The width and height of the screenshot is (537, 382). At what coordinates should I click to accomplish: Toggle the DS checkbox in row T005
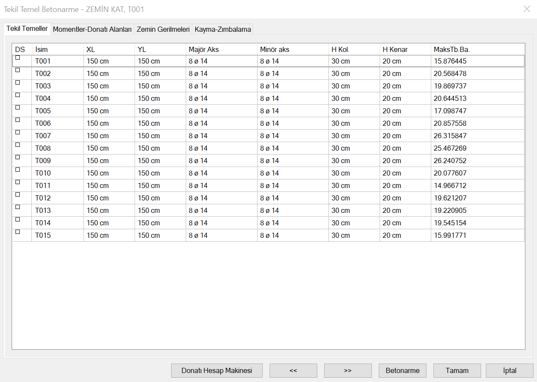(x=18, y=107)
